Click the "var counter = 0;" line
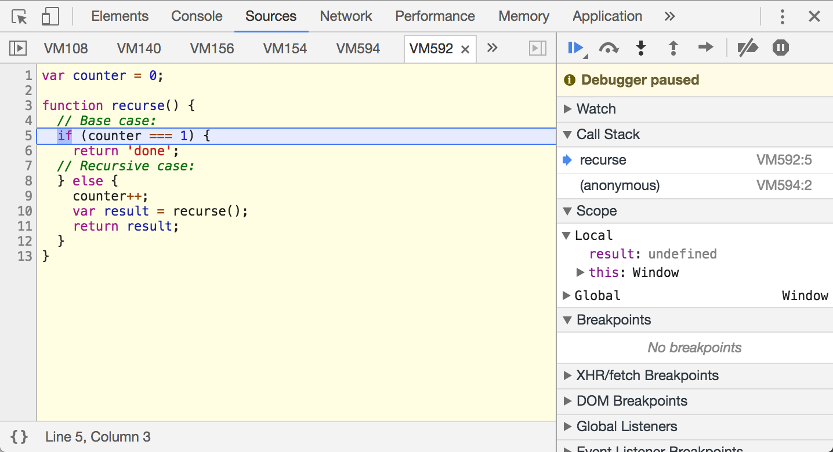The height and width of the screenshot is (452, 833). point(103,75)
